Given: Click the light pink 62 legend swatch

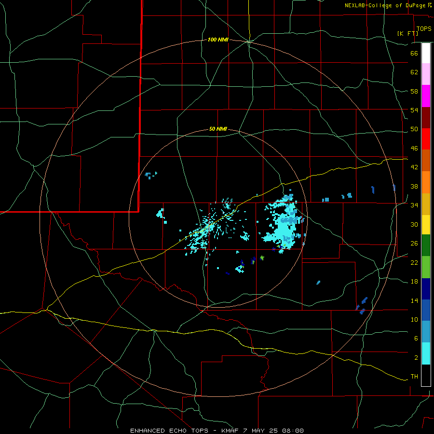Looking at the screenshot, I should tap(426, 74).
